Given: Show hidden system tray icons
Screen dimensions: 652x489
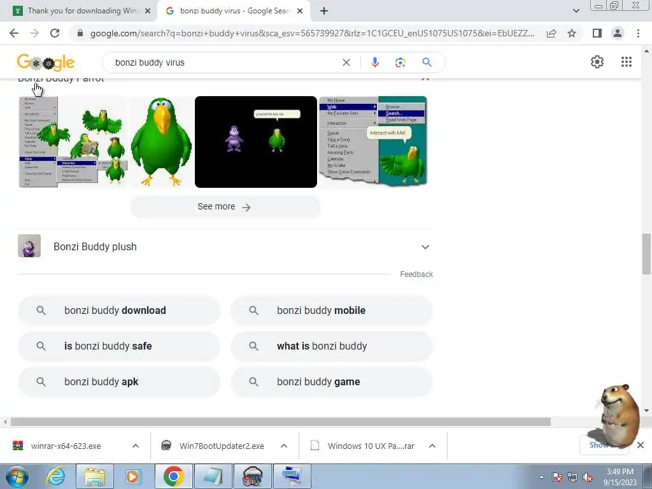Looking at the screenshot, I should (541, 477).
